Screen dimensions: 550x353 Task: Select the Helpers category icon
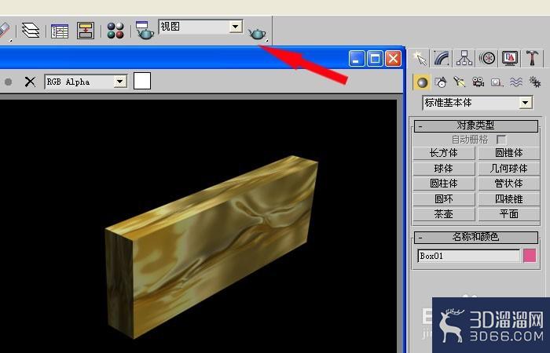pos(497,82)
